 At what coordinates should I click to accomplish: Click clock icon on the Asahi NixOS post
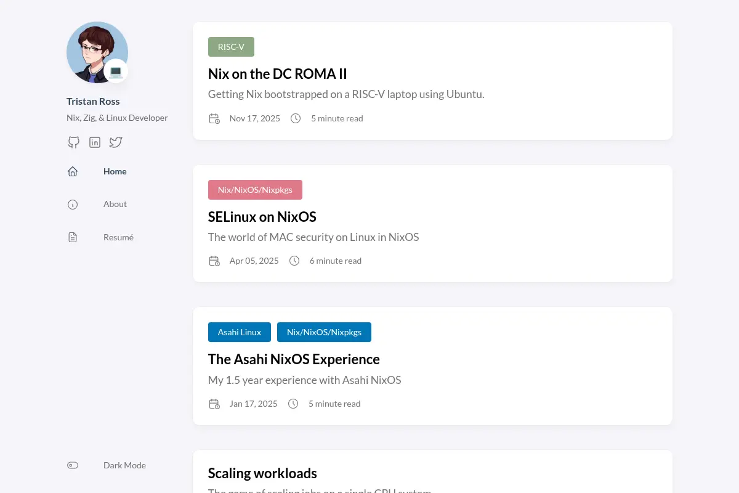click(x=293, y=404)
